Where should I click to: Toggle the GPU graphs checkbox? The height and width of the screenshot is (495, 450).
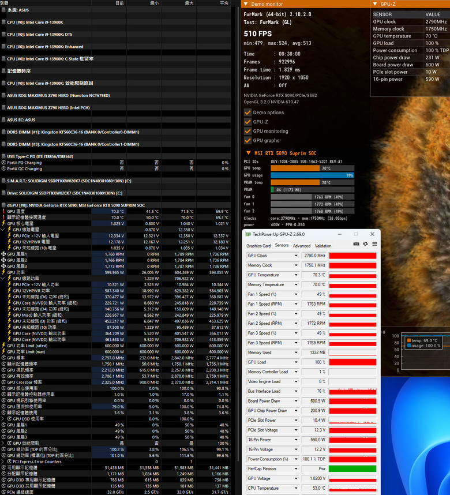[247, 141]
